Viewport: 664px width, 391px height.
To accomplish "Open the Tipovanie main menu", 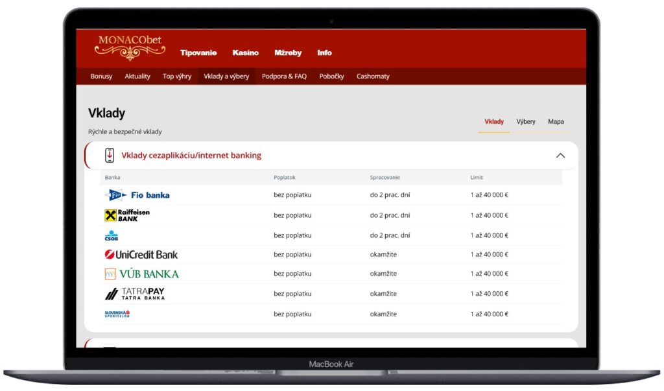I will click(x=198, y=53).
